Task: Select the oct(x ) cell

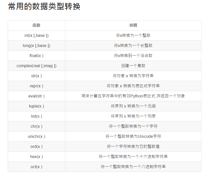Action: click(36, 167)
